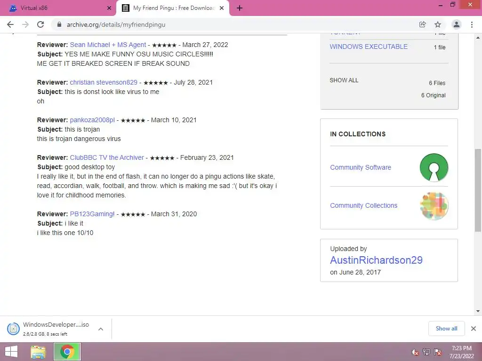Click subject text "this is trojan"
Screen dimensions: 482x361
click(x=82, y=129)
